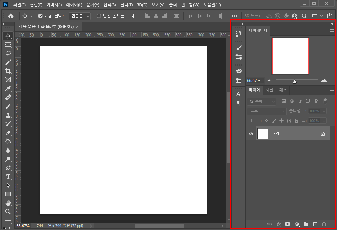Open the Navigator panel menu

click(x=332, y=30)
